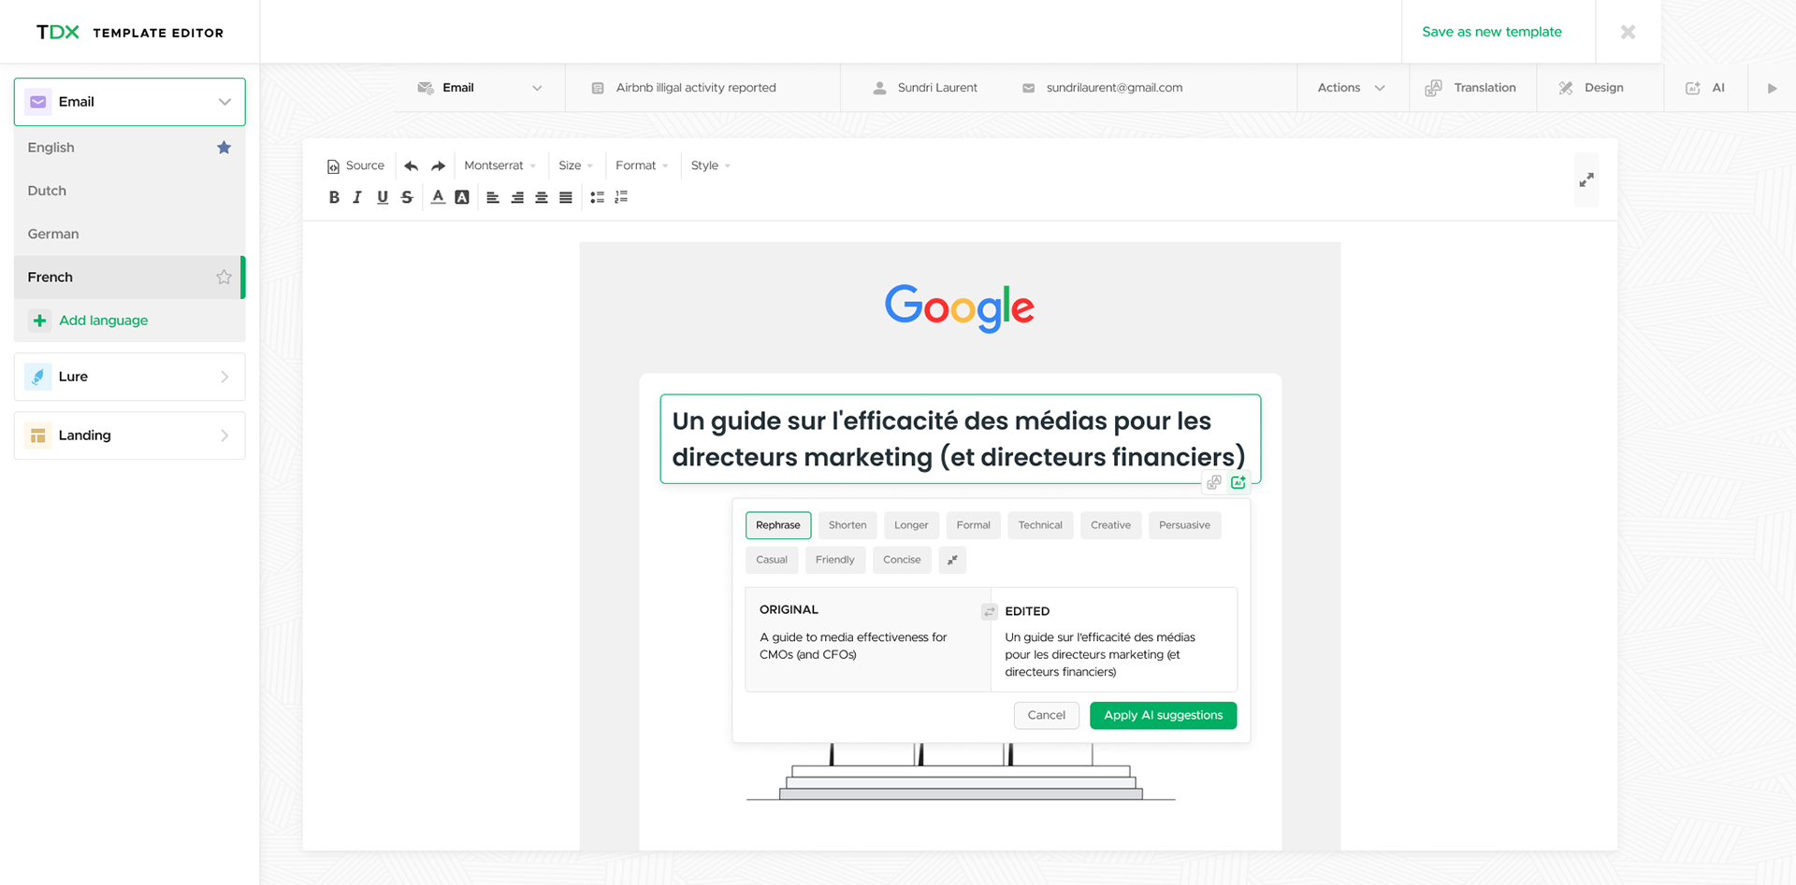
Task: Select the Persuasive rephrase option
Action: tap(1184, 525)
